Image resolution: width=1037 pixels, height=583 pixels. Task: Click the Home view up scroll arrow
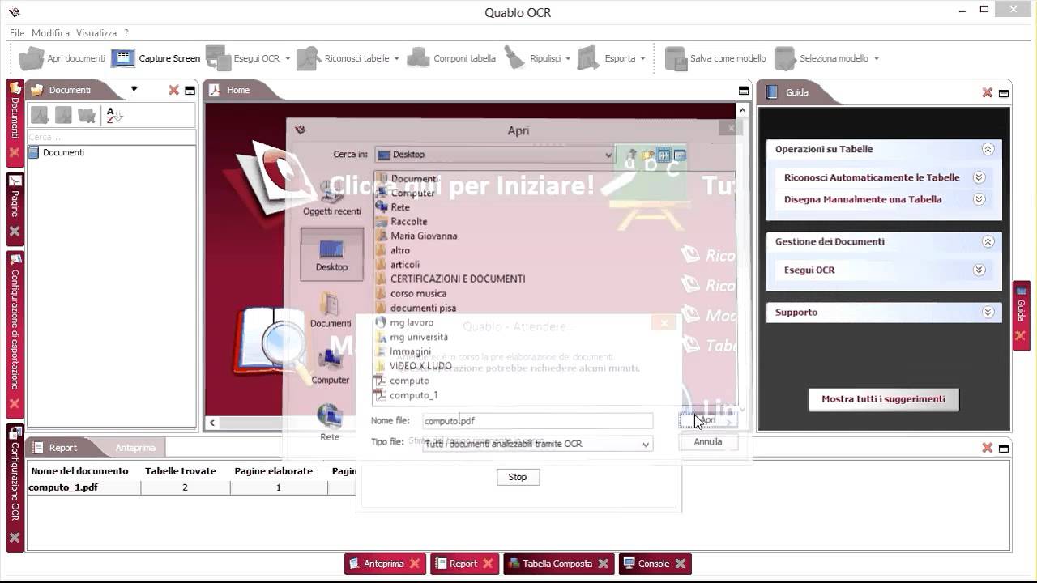tap(742, 109)
